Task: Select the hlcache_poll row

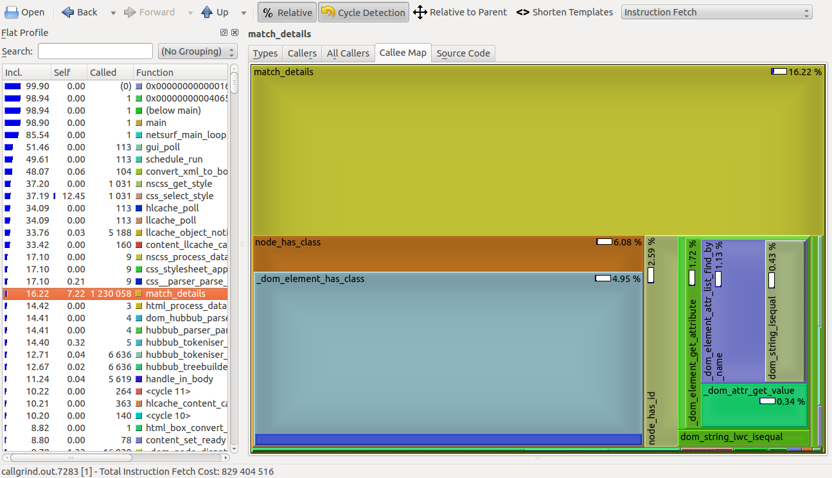Action: (116, 208)
